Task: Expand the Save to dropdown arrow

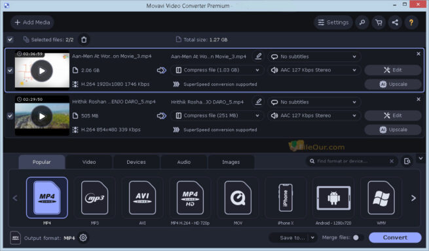Action: point(312,238)
